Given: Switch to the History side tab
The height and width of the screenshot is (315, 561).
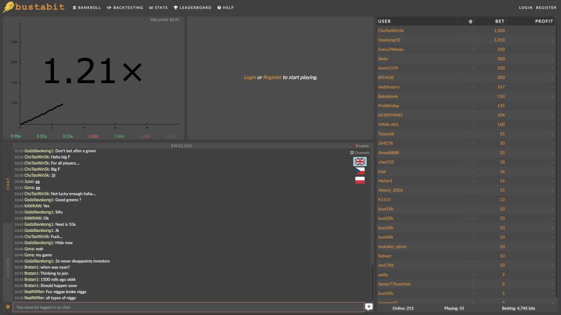Looking at the screenshot, I should tap(8, 267).
